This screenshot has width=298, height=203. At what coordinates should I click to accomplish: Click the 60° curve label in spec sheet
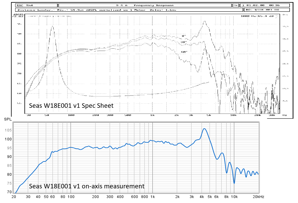(x=184, y=52)
